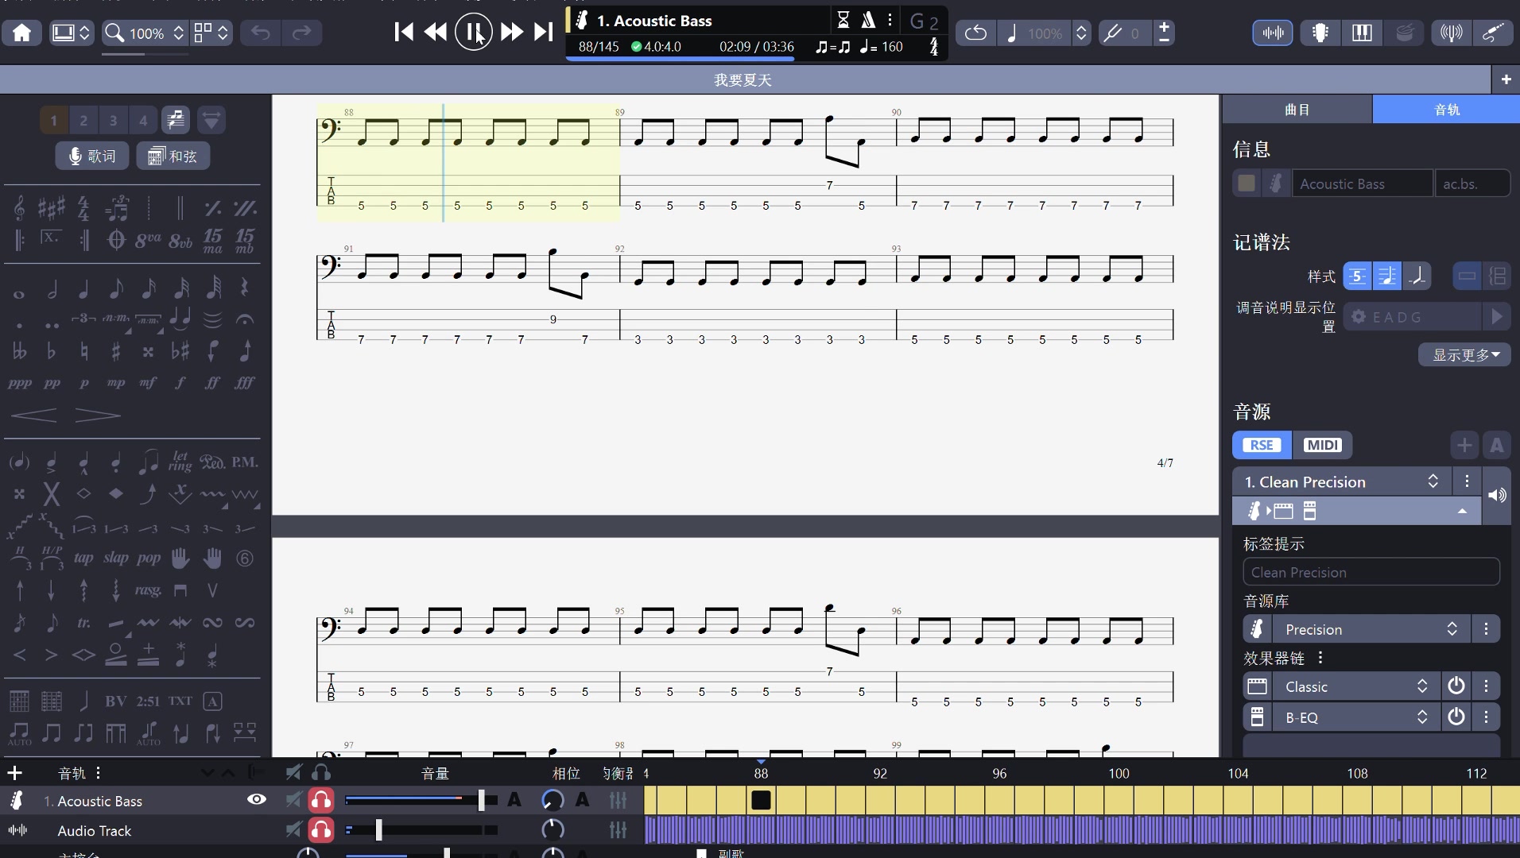The height and width of the screenshot is (858, 1520).
Task: Change the Classic effect selector
Action: click(x=1356, y=686)
